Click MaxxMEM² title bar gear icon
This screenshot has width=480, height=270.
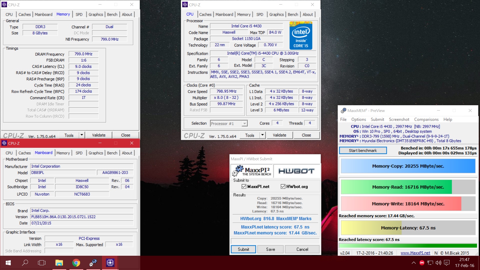click(x=343, y=110)
